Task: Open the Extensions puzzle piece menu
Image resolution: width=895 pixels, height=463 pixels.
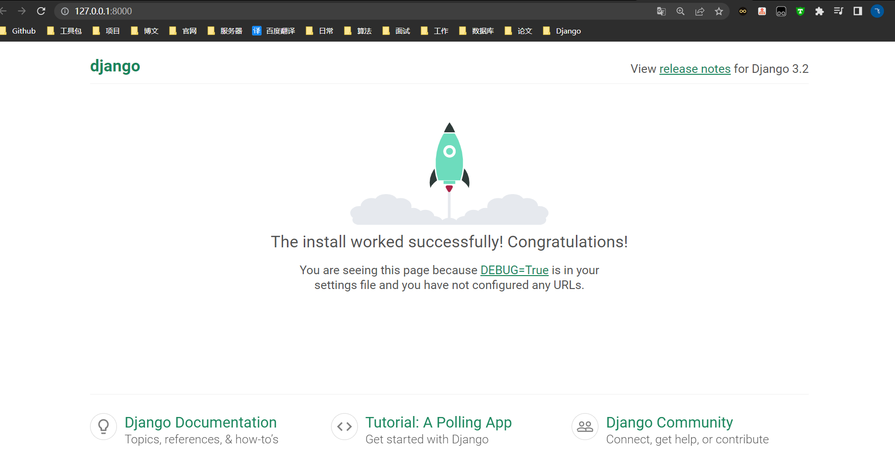Action: (x=819, y=11)
